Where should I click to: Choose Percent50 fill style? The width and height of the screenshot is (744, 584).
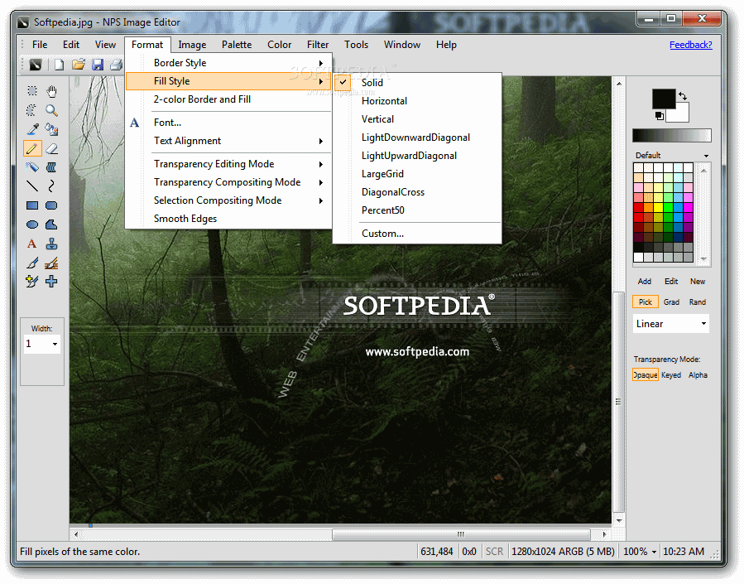(x=417, y=210)
